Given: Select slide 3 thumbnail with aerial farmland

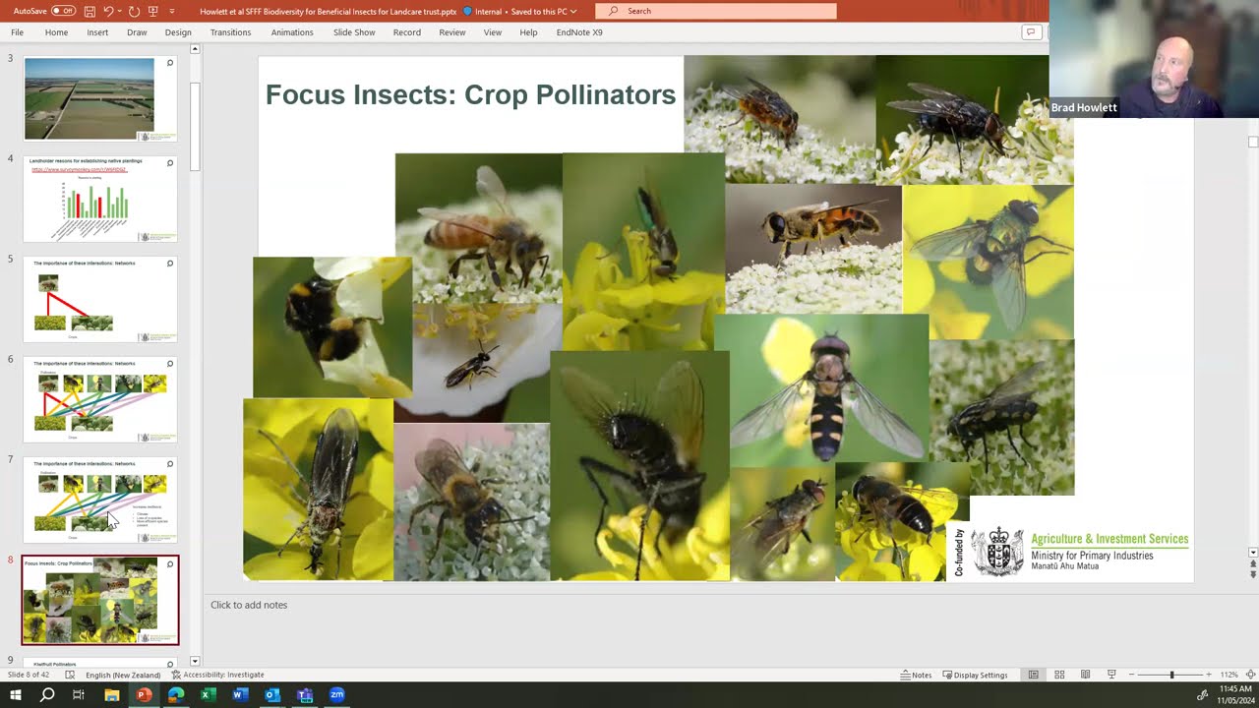Looking at the screenshot, I should (x=99, y=98).
